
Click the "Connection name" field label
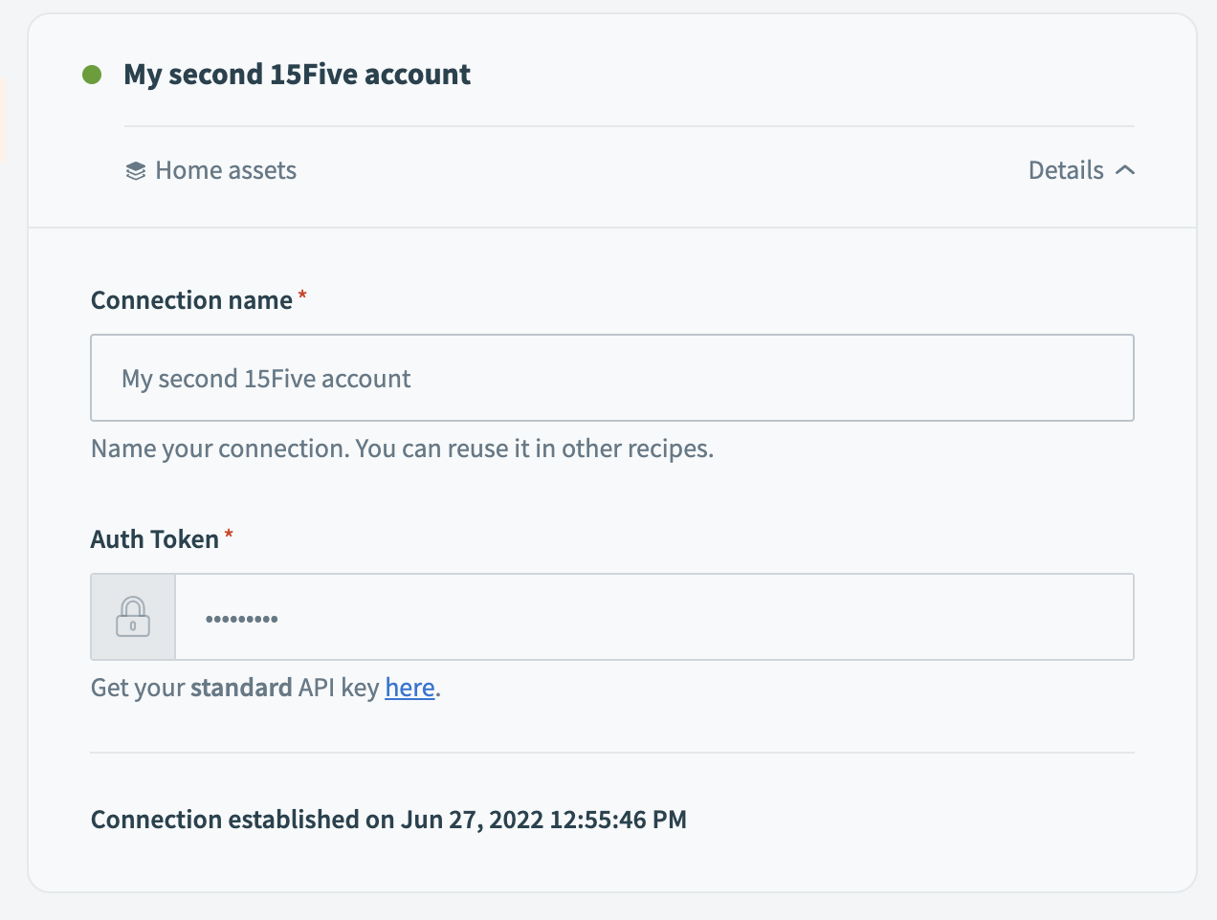pos(191,300)
